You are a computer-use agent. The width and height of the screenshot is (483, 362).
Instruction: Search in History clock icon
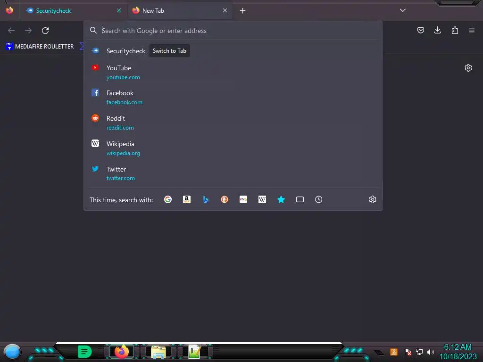pos(319,199)
